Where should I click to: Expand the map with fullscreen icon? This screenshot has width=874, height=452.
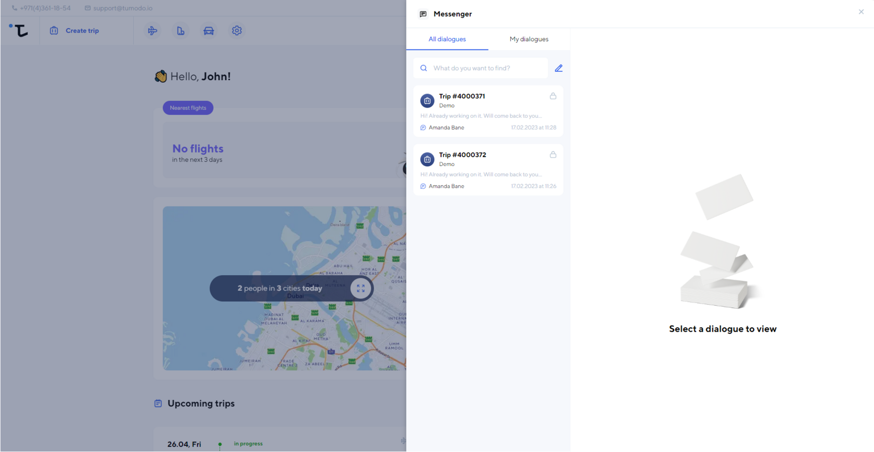tap(361, 288)
